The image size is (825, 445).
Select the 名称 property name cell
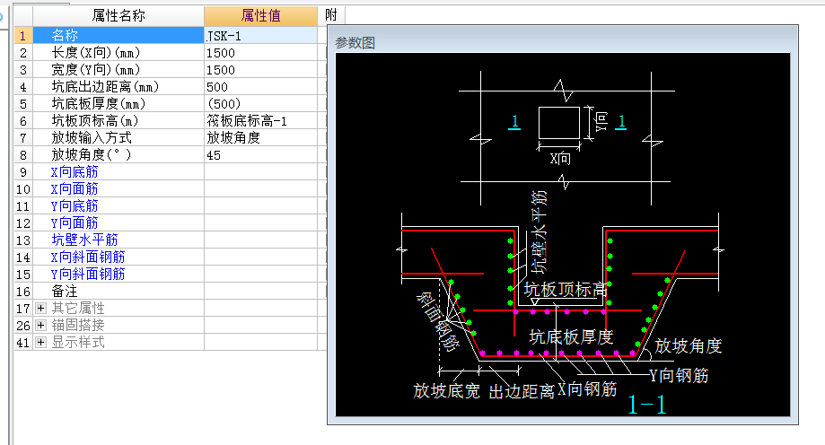118,36
